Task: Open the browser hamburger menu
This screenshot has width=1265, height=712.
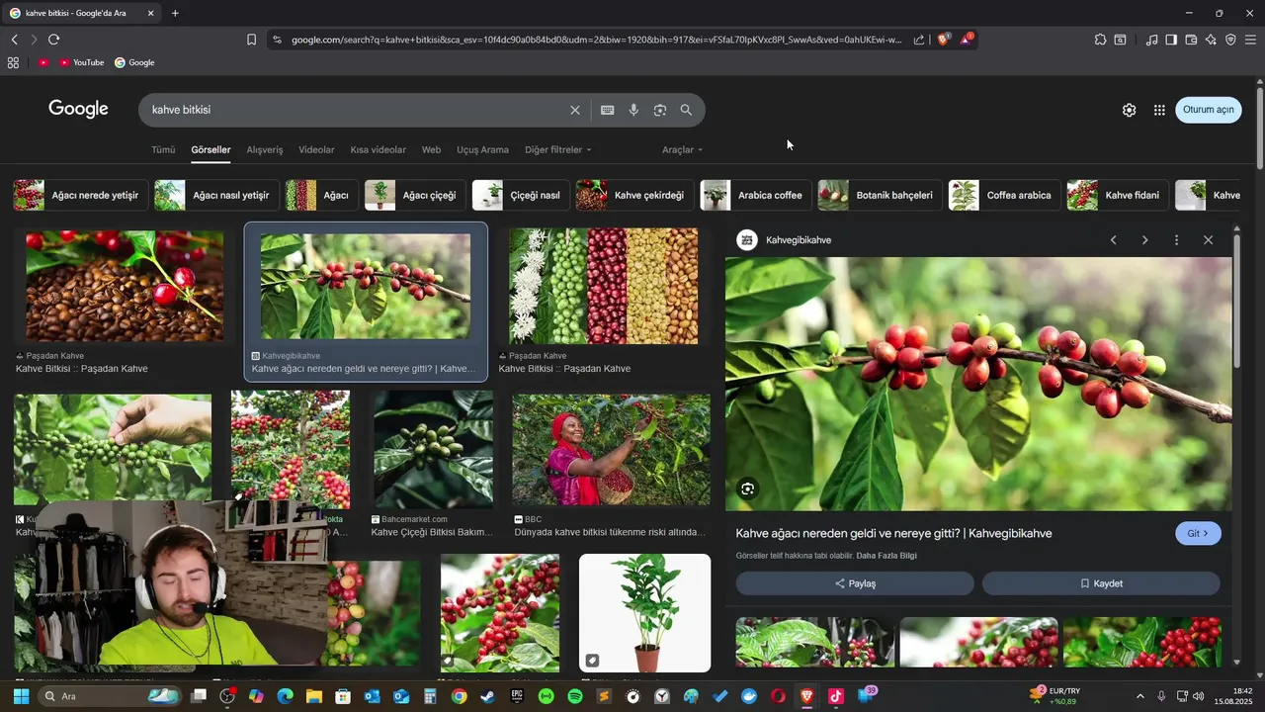Action: 1250,40
